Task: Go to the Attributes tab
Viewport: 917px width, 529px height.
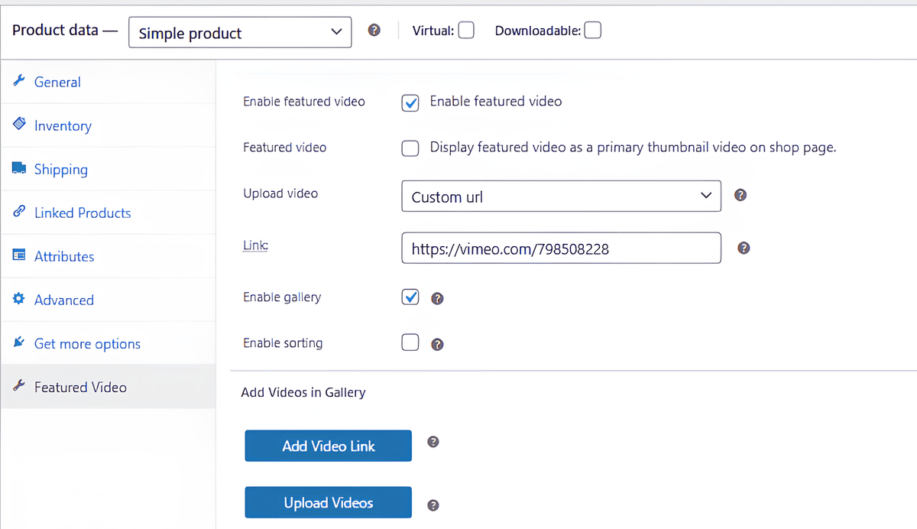Action: point(64,257)
